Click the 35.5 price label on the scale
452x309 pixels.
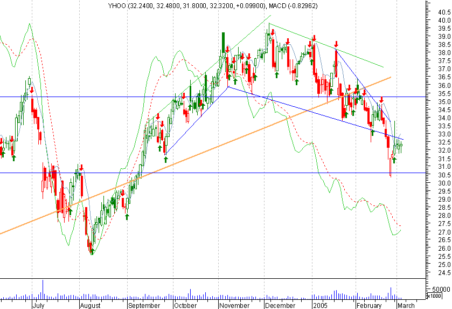click(444, 93)
